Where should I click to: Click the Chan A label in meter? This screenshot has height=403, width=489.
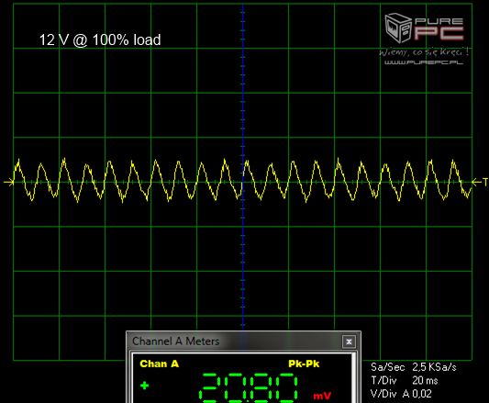pos(160,364)
